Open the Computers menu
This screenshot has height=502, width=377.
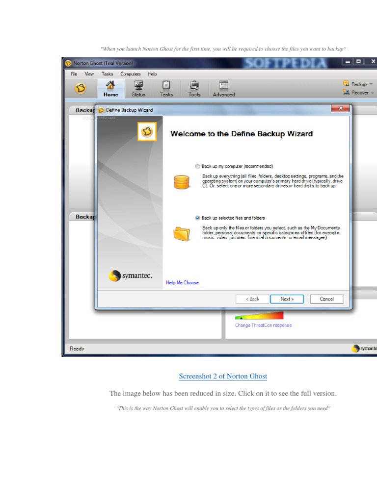[x=131, y=74]
